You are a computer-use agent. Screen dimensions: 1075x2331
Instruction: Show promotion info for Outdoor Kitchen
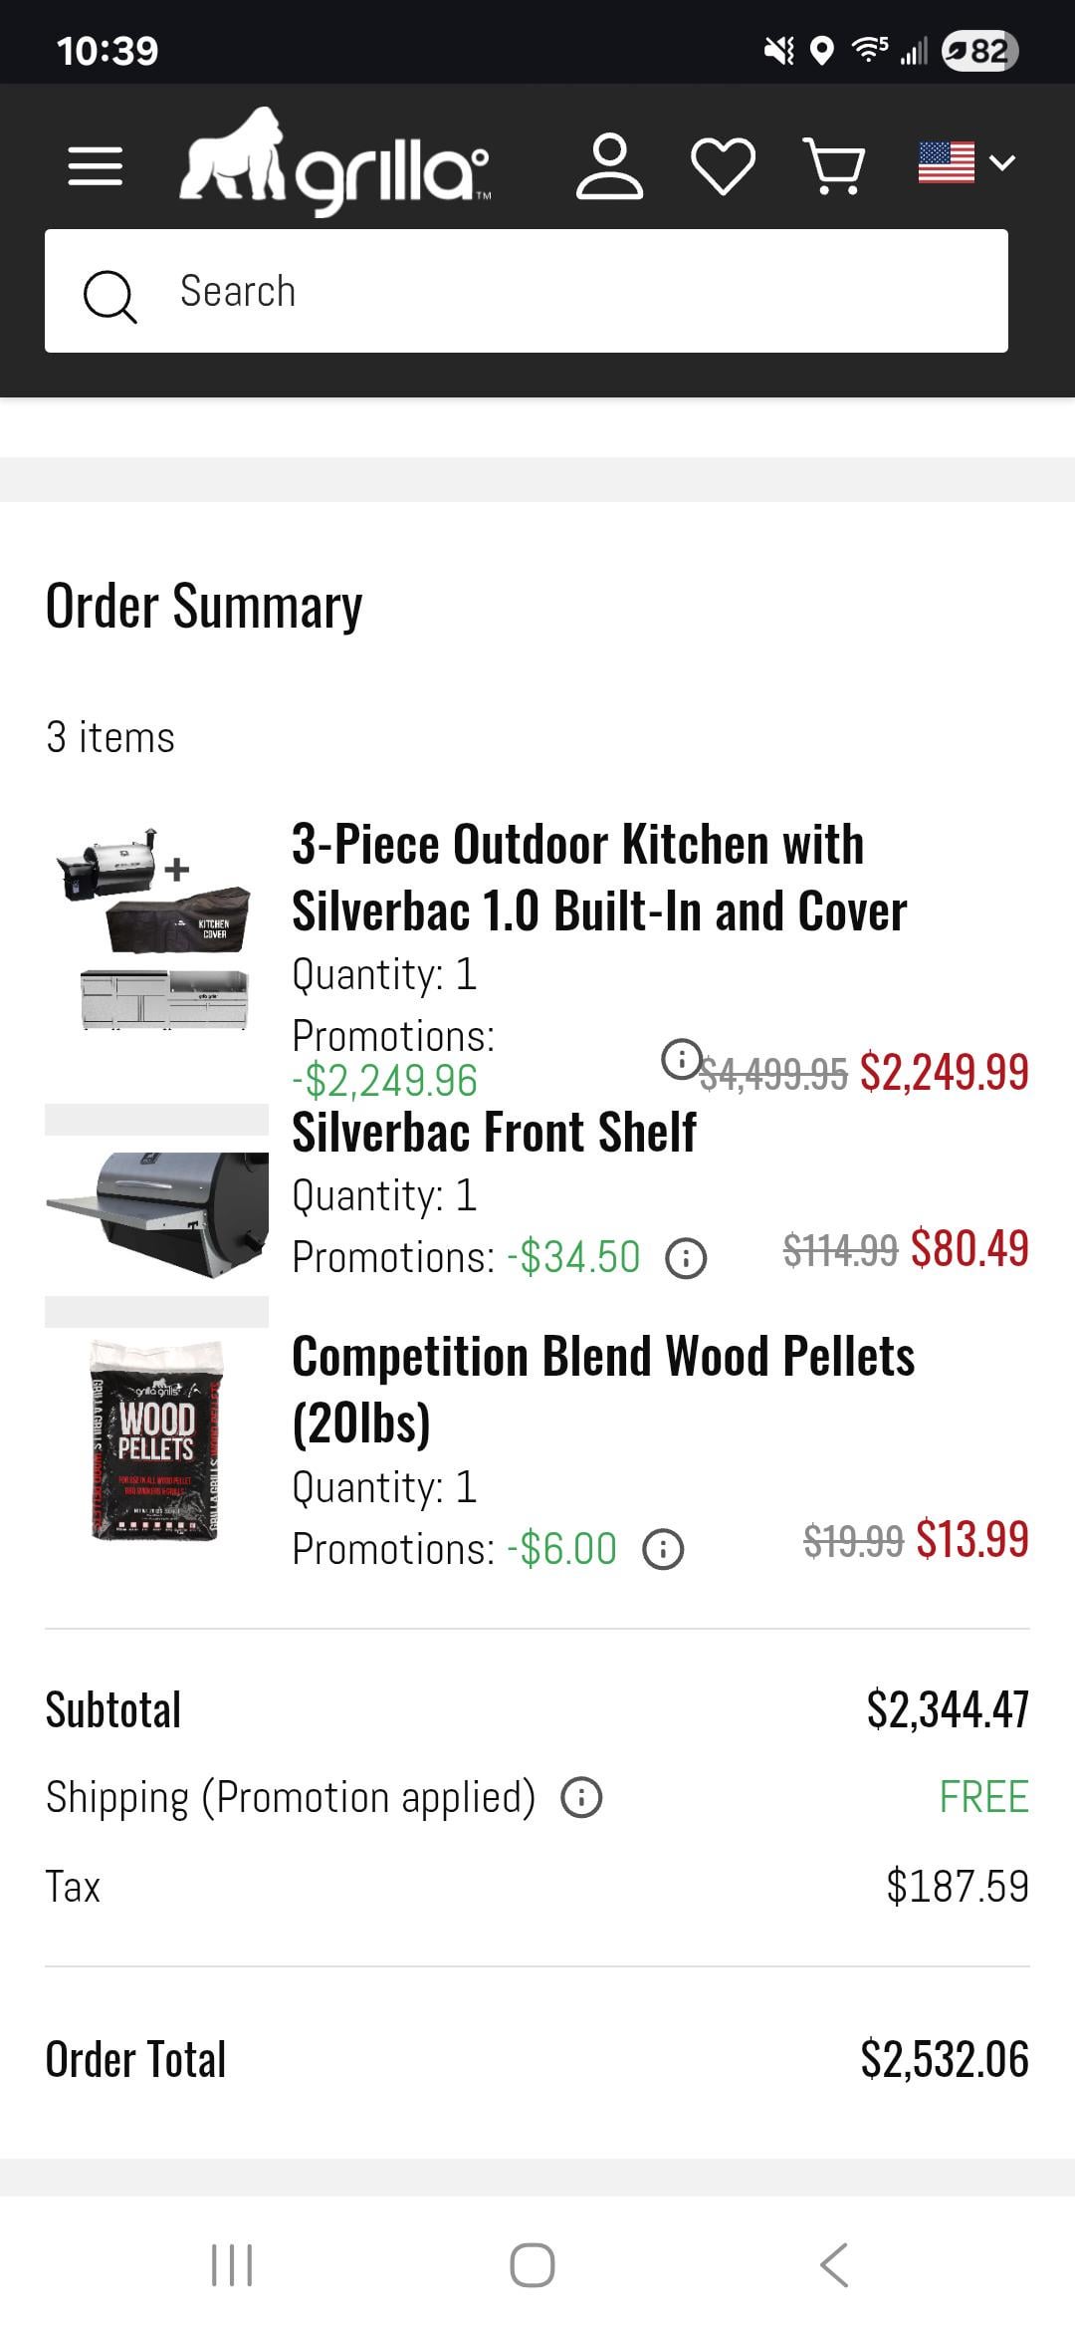point(681,1059)
